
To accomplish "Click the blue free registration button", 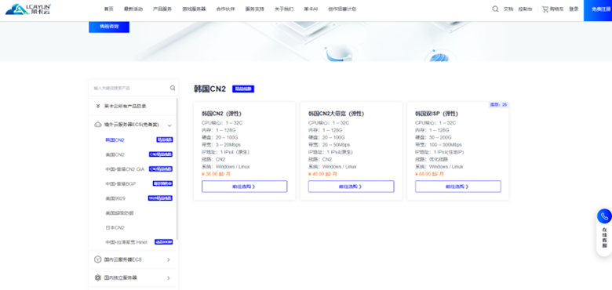I will [x=598, y=10].
